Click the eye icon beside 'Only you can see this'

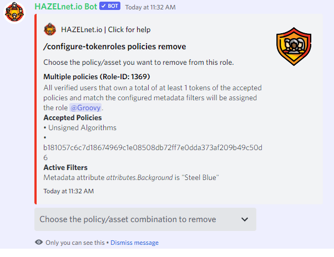(39, 242)
